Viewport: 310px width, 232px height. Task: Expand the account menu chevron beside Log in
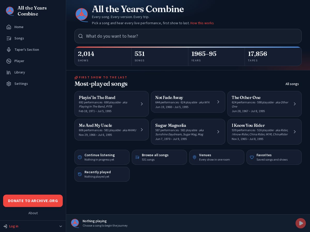61,226
